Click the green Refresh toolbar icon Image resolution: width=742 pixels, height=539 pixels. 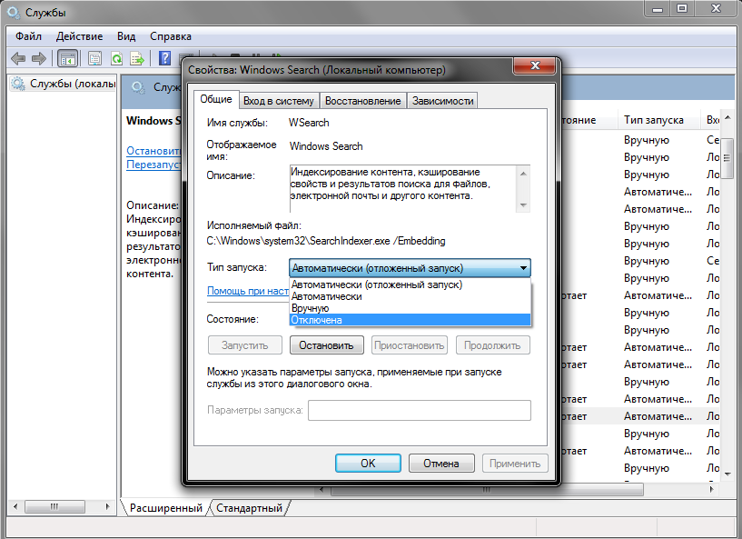(116, 59)
